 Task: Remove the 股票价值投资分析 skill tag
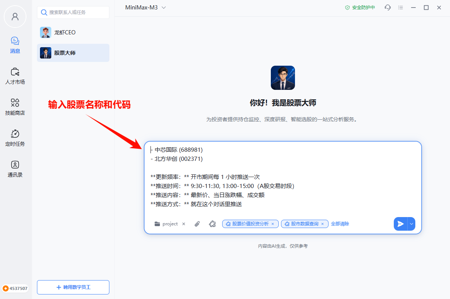pos(273,224)
